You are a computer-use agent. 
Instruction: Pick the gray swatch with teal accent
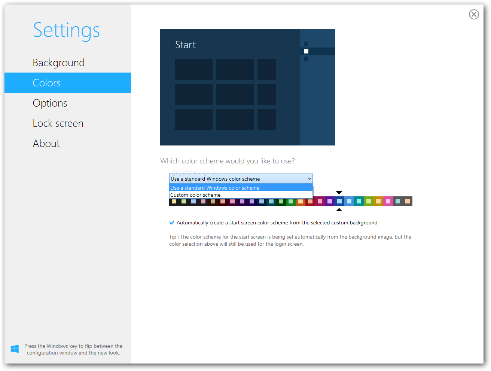[x=398, y=201]
